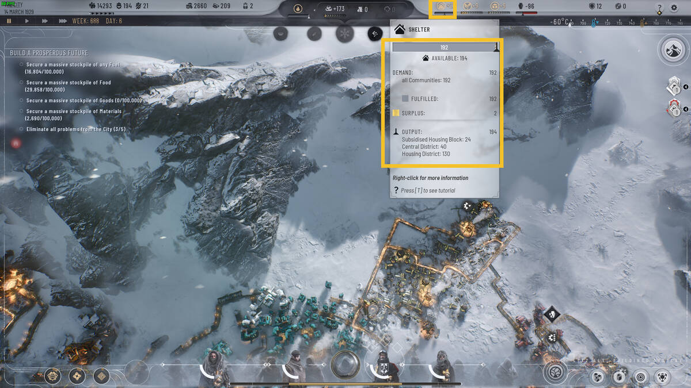Open the central Council sphere button
The width and height of the screenshot is (691, 388).
345,364
